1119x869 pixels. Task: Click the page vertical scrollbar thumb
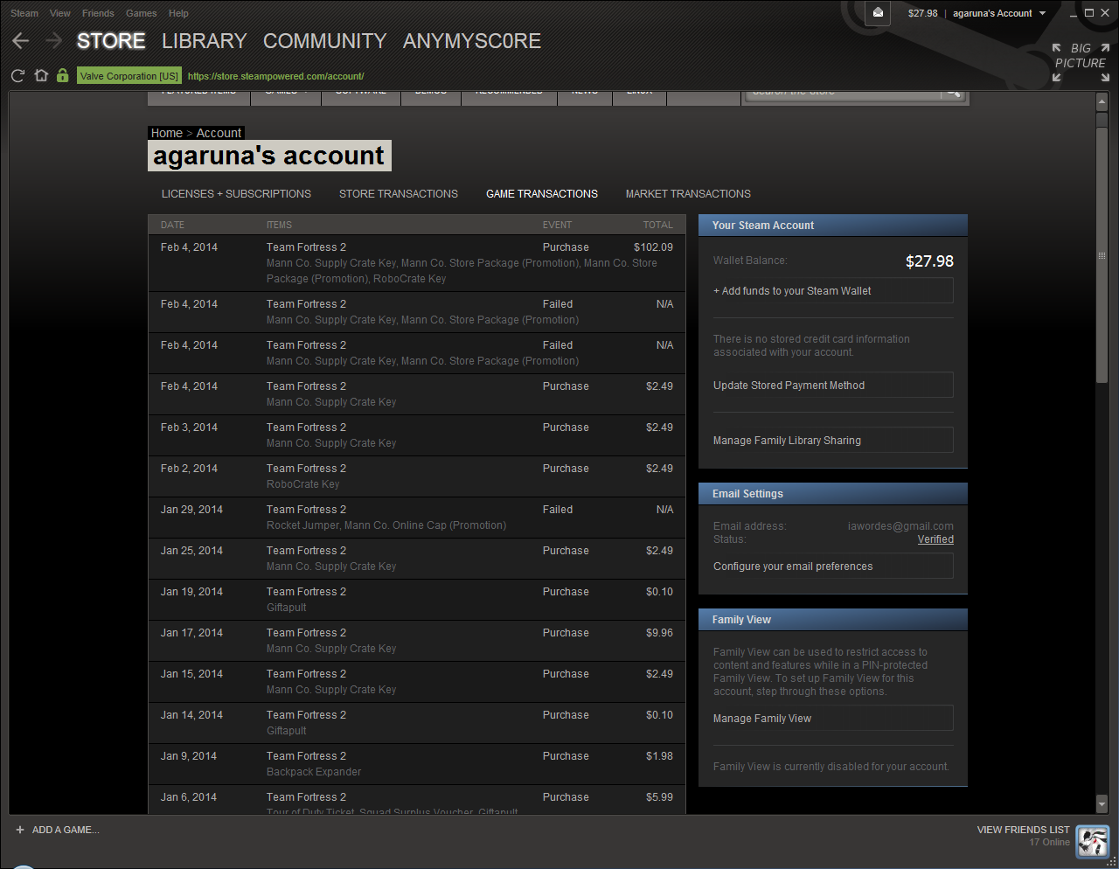click(1102, 255)
